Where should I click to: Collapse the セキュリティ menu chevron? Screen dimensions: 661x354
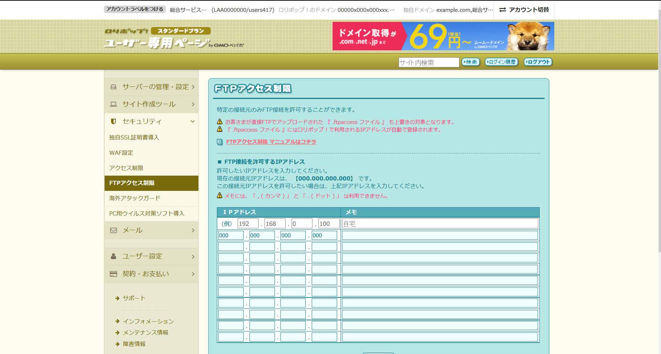pyautogui.click(x=193, y=121)
